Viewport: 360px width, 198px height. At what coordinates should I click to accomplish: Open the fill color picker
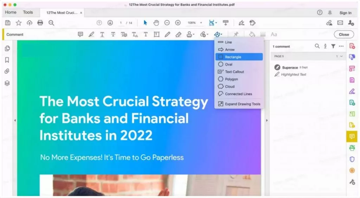tap(252, 34)
